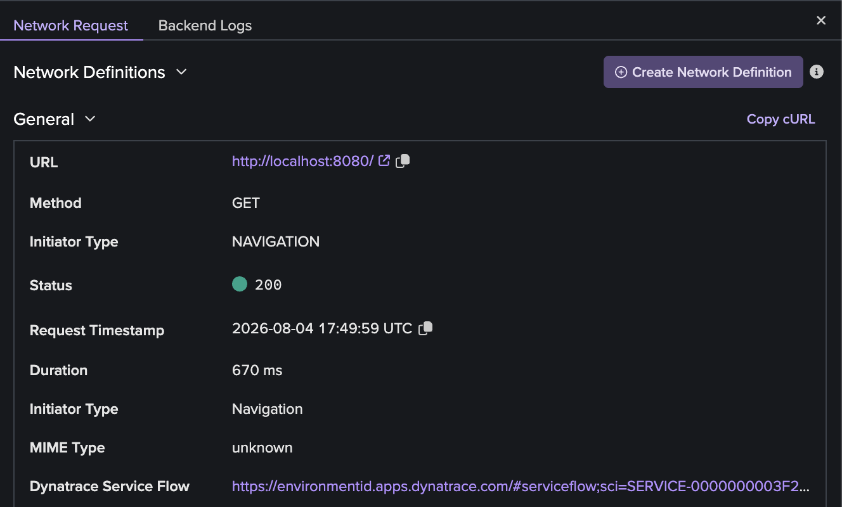
Task: Copy the request timestamp icon
Action: (425, 328)
